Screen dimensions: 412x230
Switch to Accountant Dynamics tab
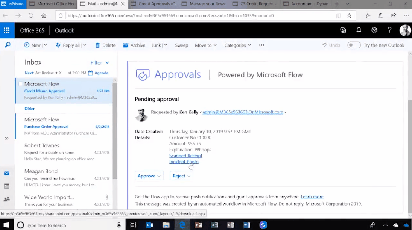coord(306,4)
